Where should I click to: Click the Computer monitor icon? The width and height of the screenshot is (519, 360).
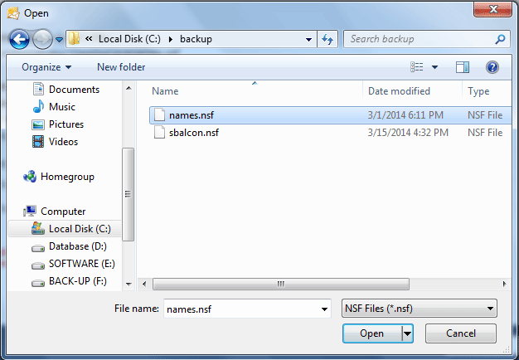point(30,211)
